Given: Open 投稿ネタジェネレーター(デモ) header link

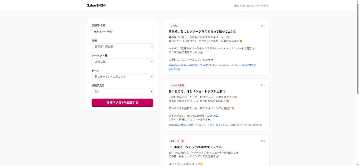Looking at the screenshot, I should [251, 6].
